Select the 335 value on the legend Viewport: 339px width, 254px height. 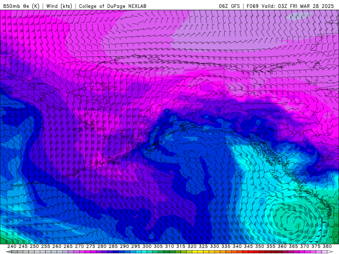click(x=225, y=246)
